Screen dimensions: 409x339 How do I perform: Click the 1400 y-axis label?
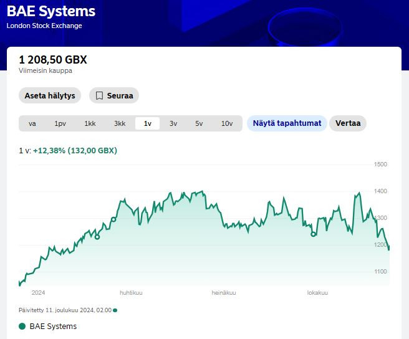[x=380, y=191]
